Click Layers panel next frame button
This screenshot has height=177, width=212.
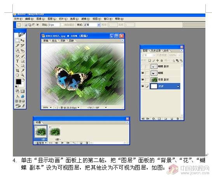[x=148, y=119]
